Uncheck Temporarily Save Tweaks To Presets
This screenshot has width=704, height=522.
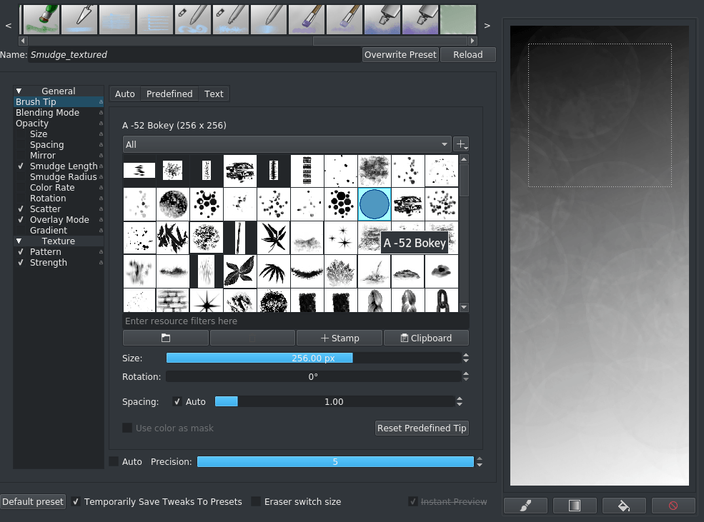[x=76, y=501]
